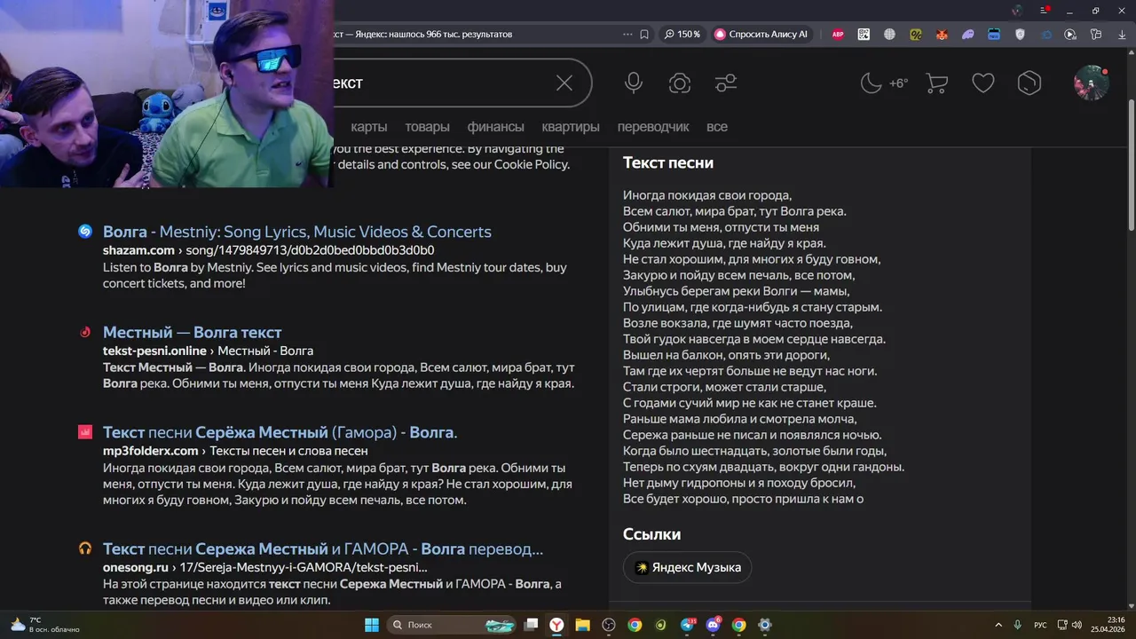The width and height of the screenshot is (1136, 639).
Task: Start voice search with the microphone icon
Action: point(634,83)
